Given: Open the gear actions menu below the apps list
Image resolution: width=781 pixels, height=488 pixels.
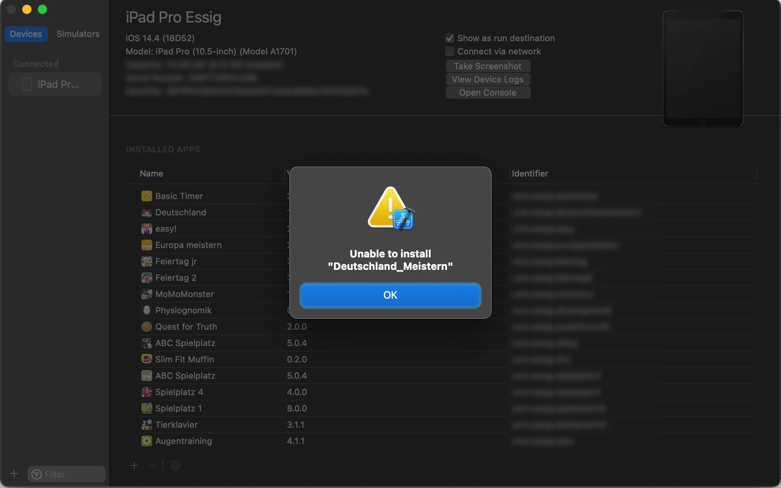Looking at the screenshot, I should tap(176, 465).
